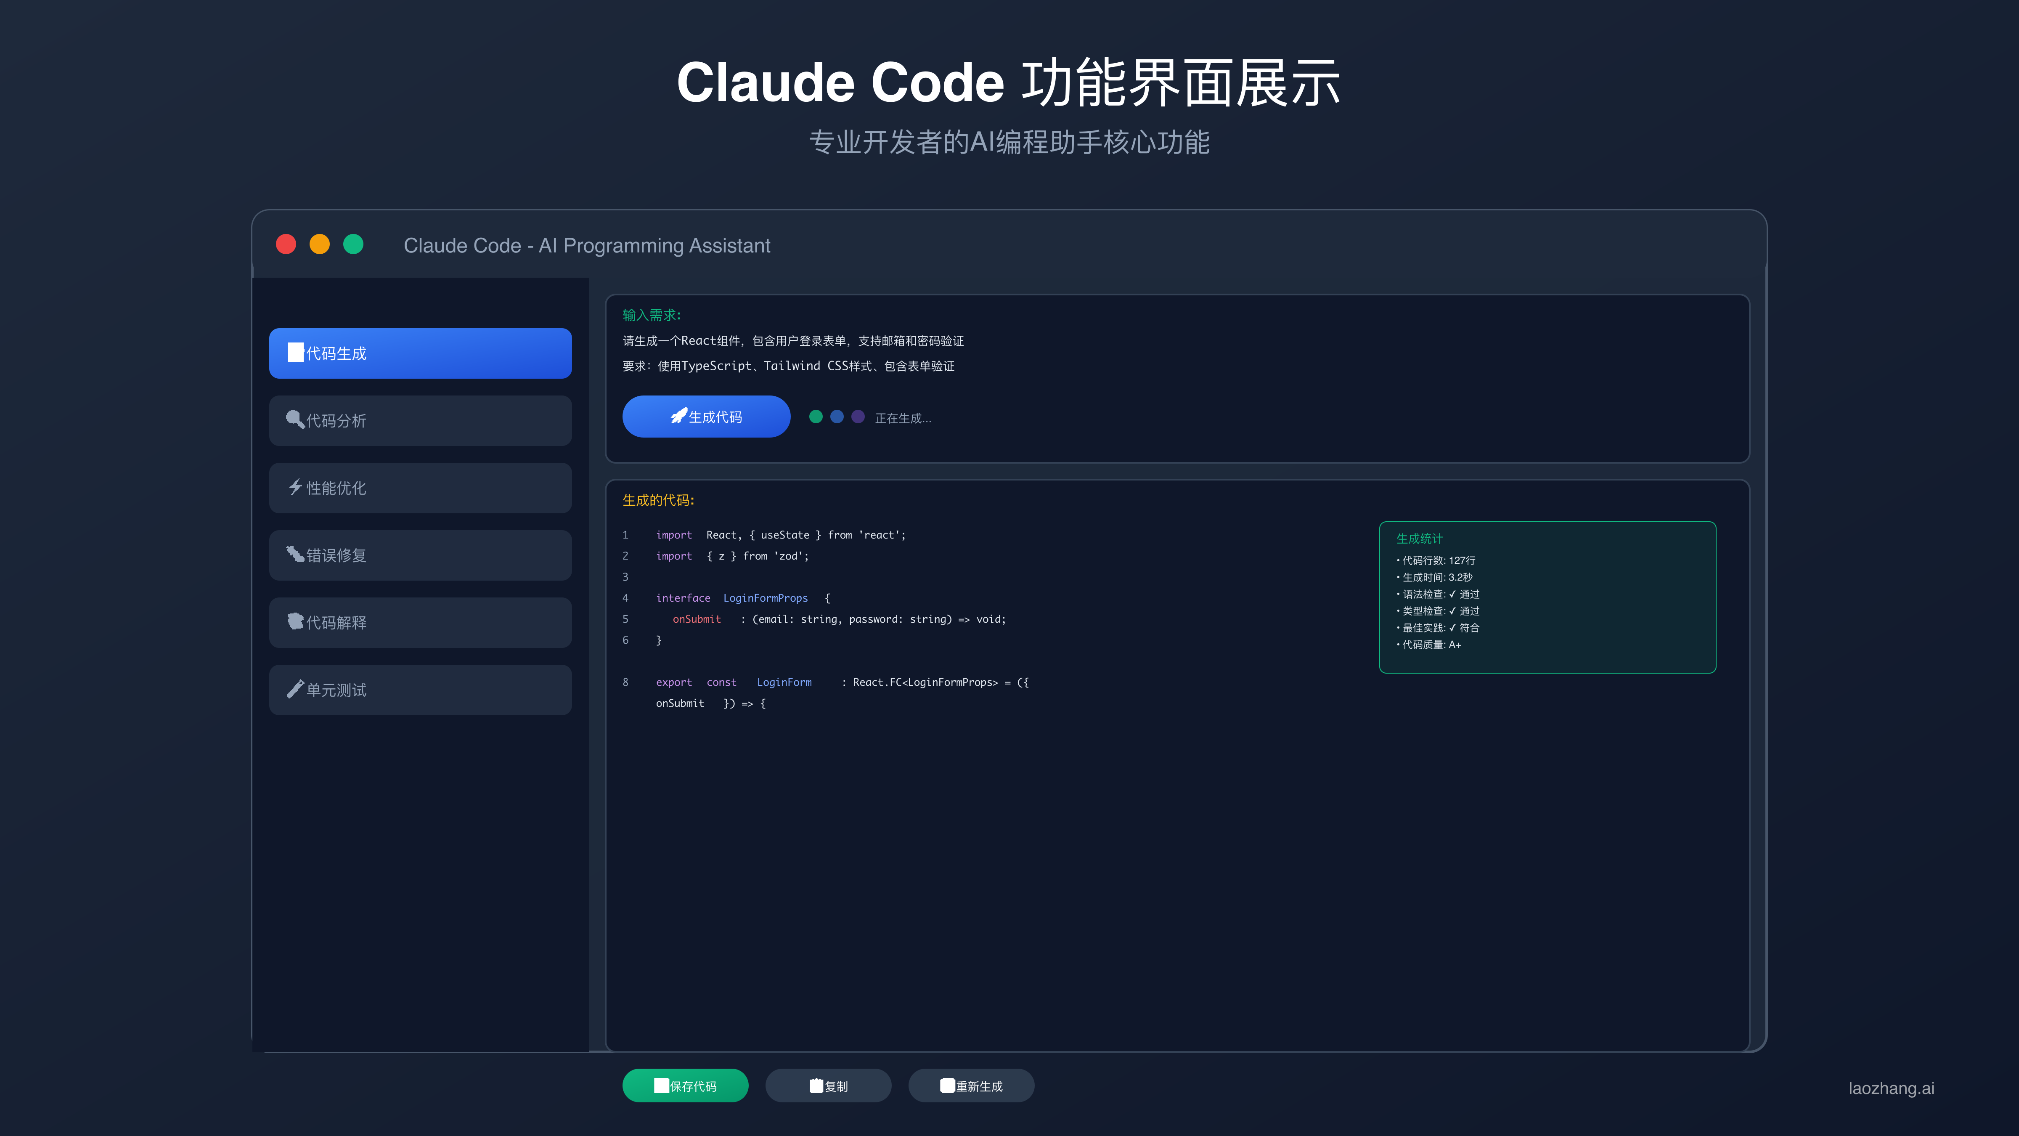Image resolution: width=2019 pixels, height=1136 pixels.
Task: Click the window title Claude Code - AI Programming Assistant
Action: [x=587, y=246]
